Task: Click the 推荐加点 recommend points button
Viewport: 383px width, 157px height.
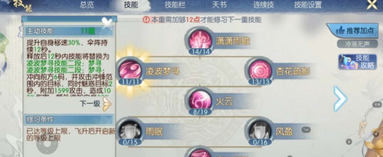Action: (x=354, y=30)
